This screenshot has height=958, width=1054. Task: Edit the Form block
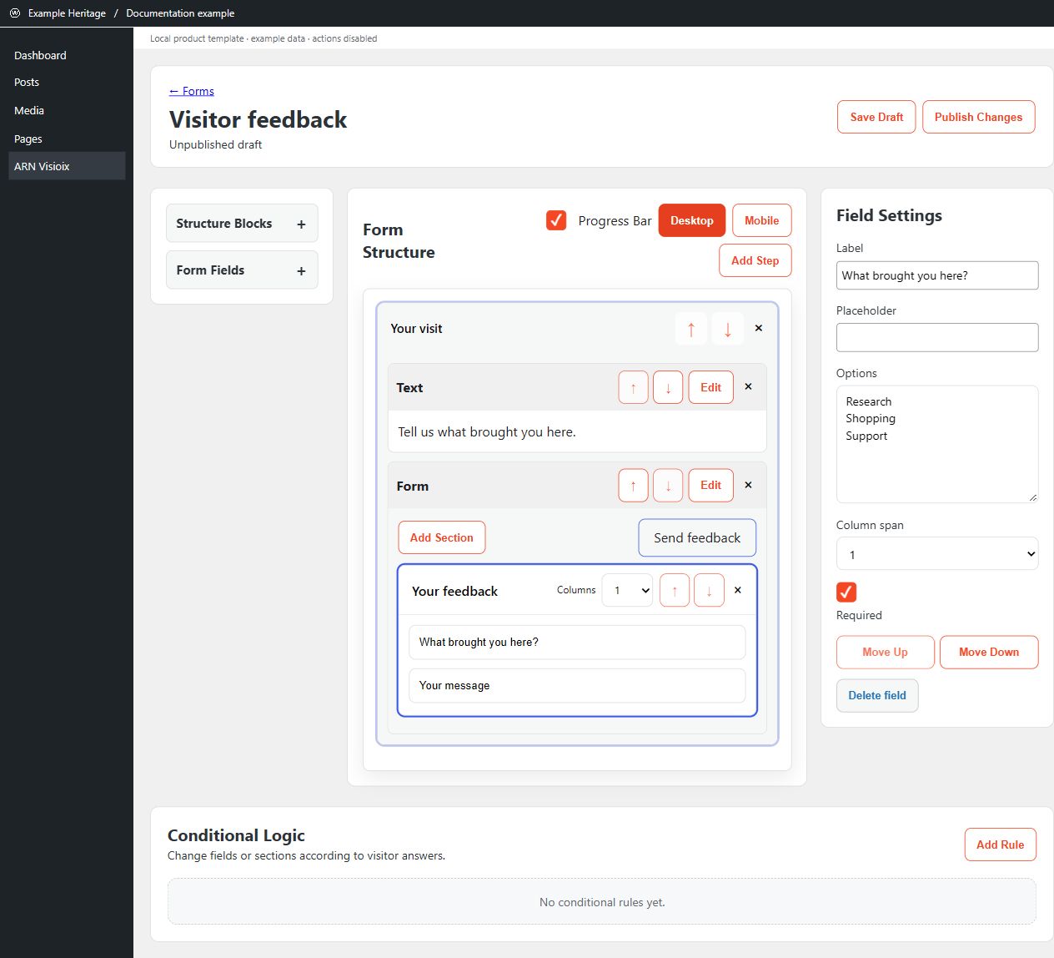tap(711, 486)
